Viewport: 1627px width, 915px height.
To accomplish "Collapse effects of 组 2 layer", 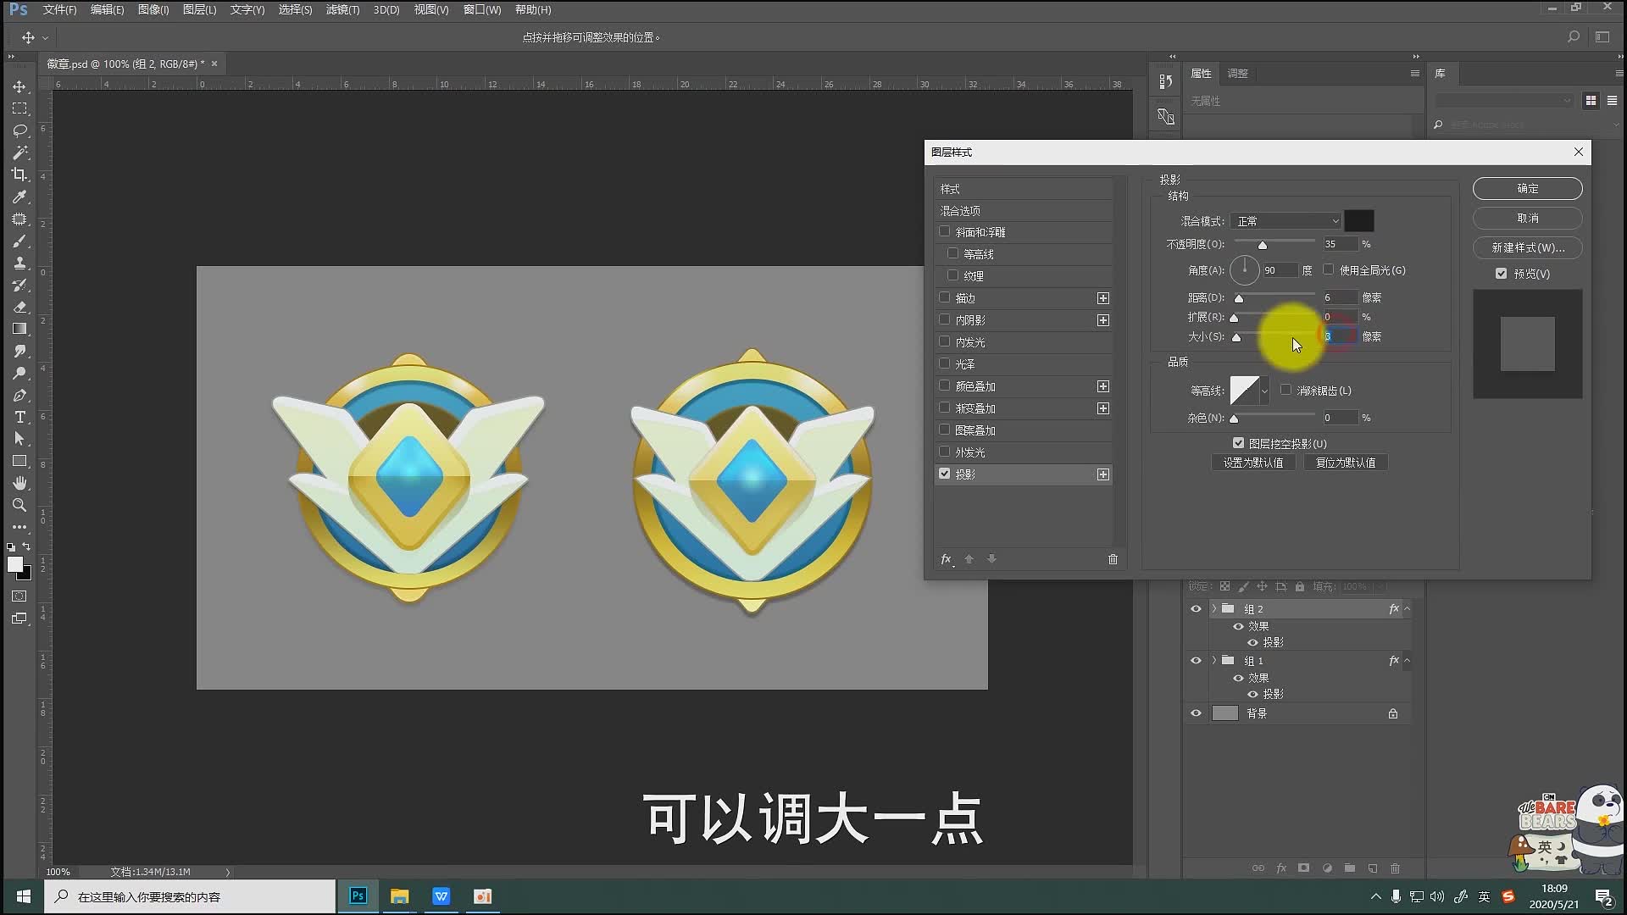I will (1408, 608).
